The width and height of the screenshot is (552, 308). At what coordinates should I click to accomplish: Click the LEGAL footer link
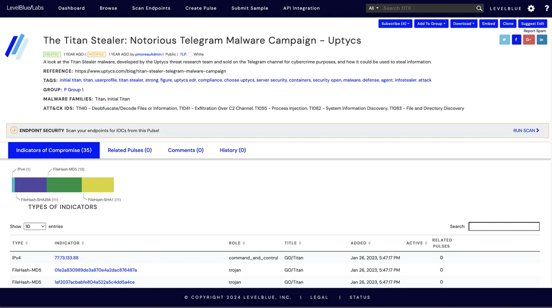pos(320,297)
